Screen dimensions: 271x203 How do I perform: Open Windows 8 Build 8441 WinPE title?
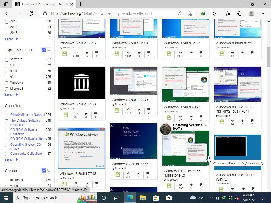tap(234, 177)
